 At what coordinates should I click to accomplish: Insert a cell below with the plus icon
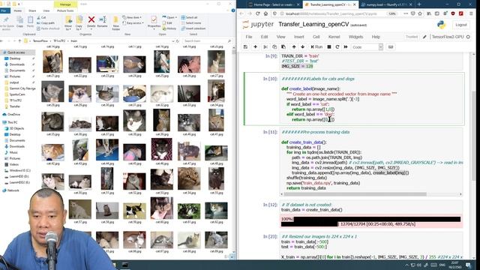(255, 47)
